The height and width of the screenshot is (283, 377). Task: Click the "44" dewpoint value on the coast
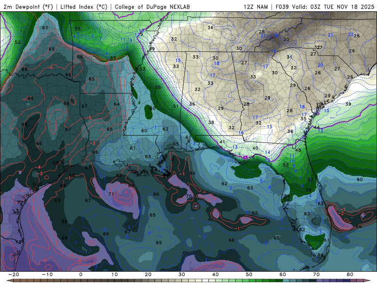317,127
